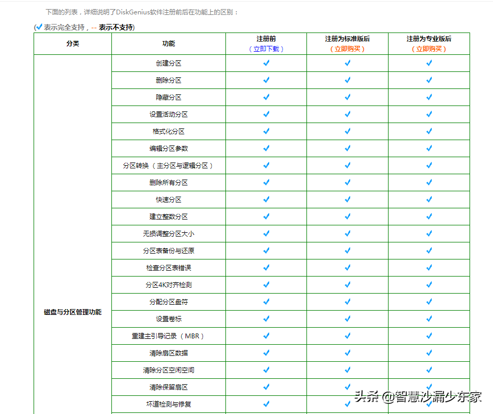Viewport: 493px width, 414px height.
Task: Click the 删除分区 feature cell
Action: (168, 80)
